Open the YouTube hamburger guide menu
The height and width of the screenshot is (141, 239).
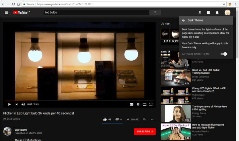tap(7, 13)
